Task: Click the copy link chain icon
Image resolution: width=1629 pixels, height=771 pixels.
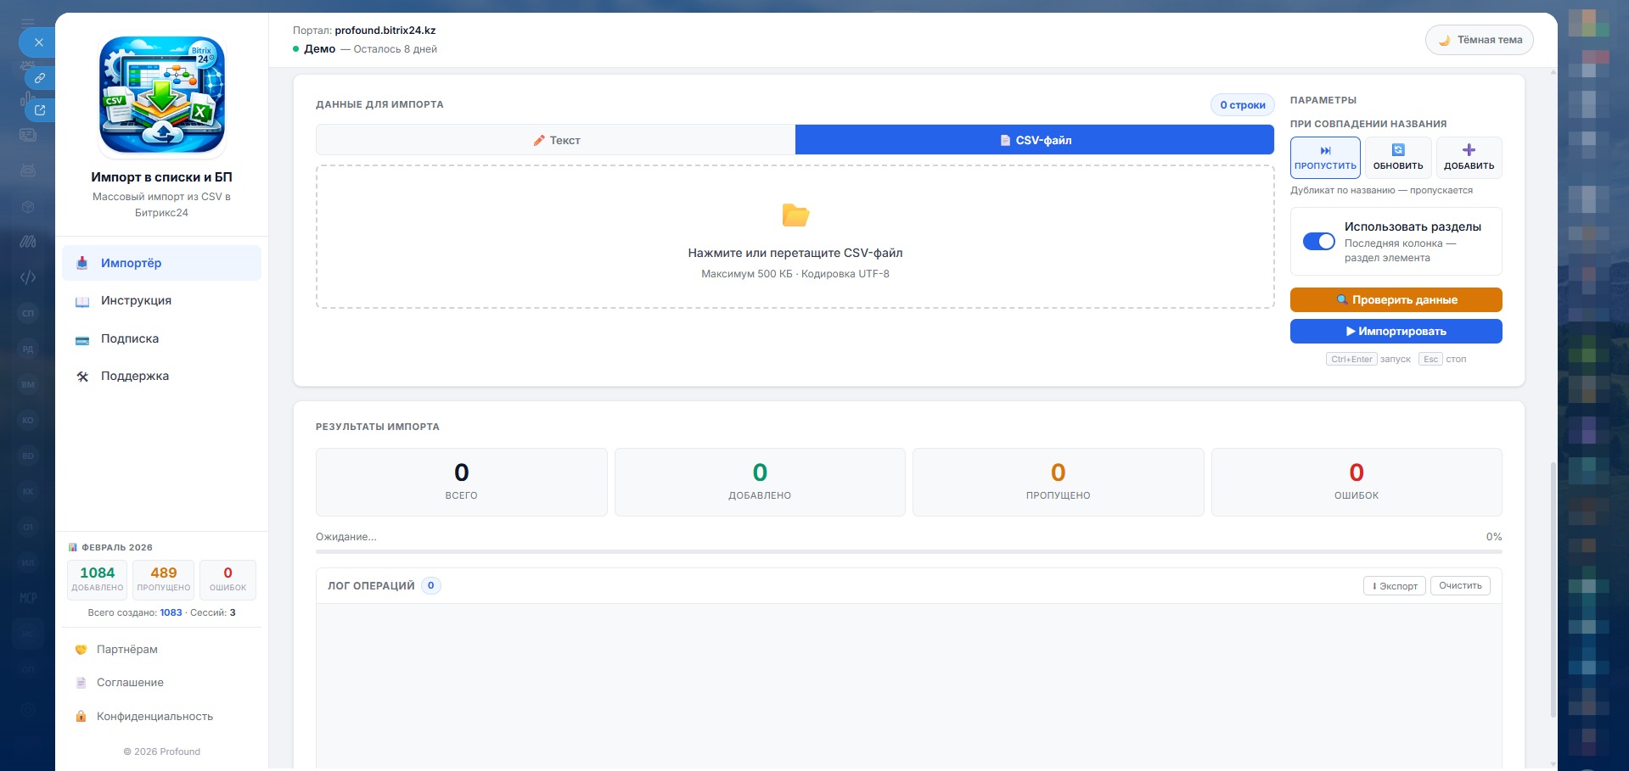Action: 39,78
